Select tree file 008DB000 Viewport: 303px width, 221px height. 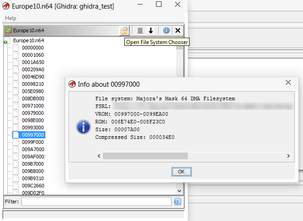(x=33, y=98)
